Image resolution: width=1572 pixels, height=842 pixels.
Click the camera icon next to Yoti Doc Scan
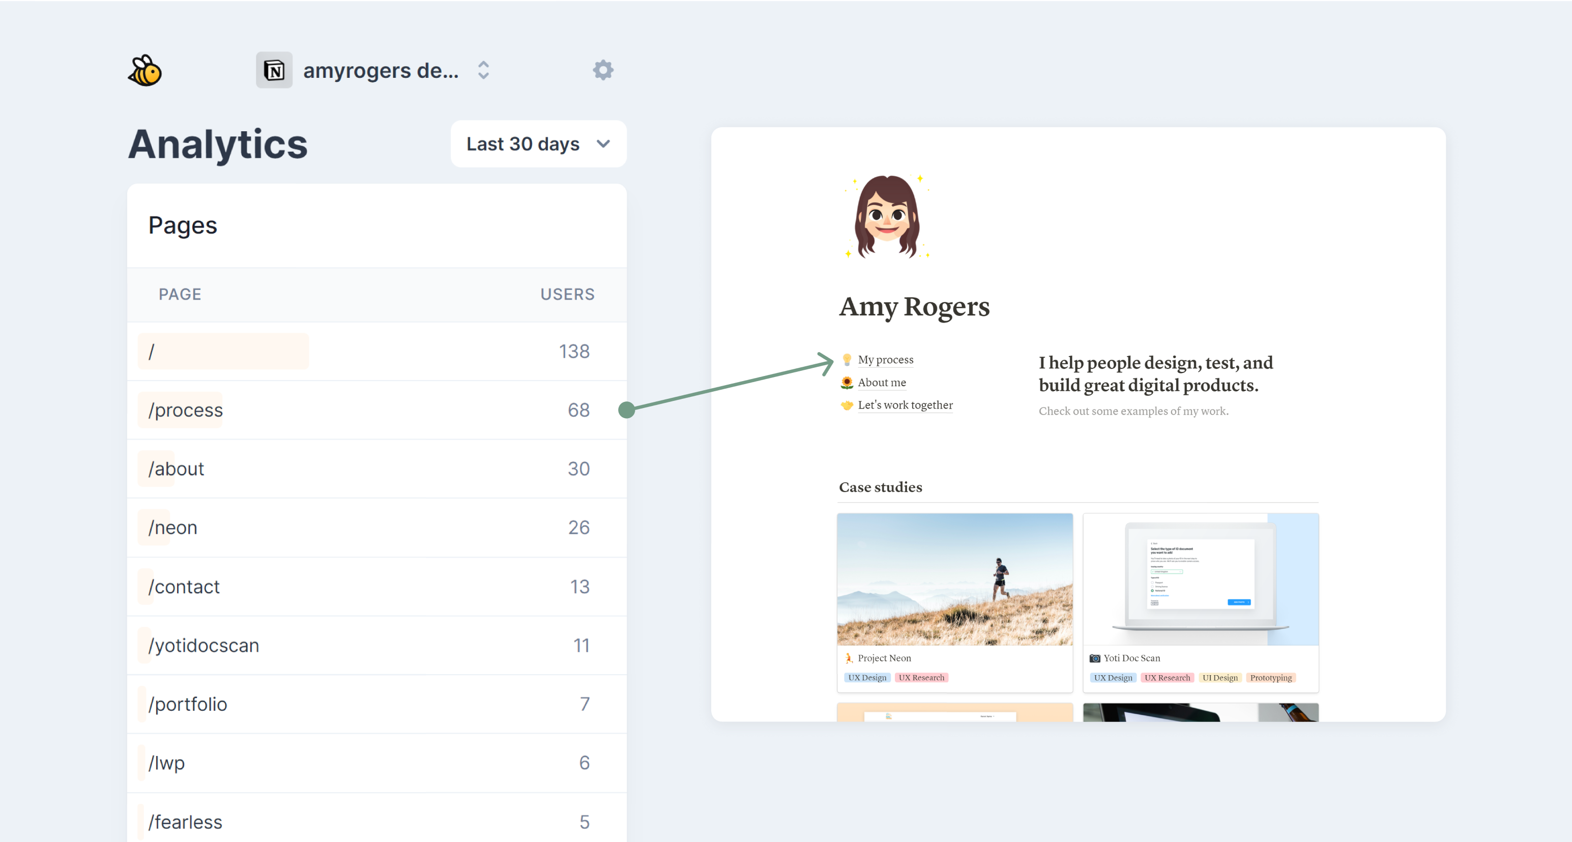point(1094,658)
